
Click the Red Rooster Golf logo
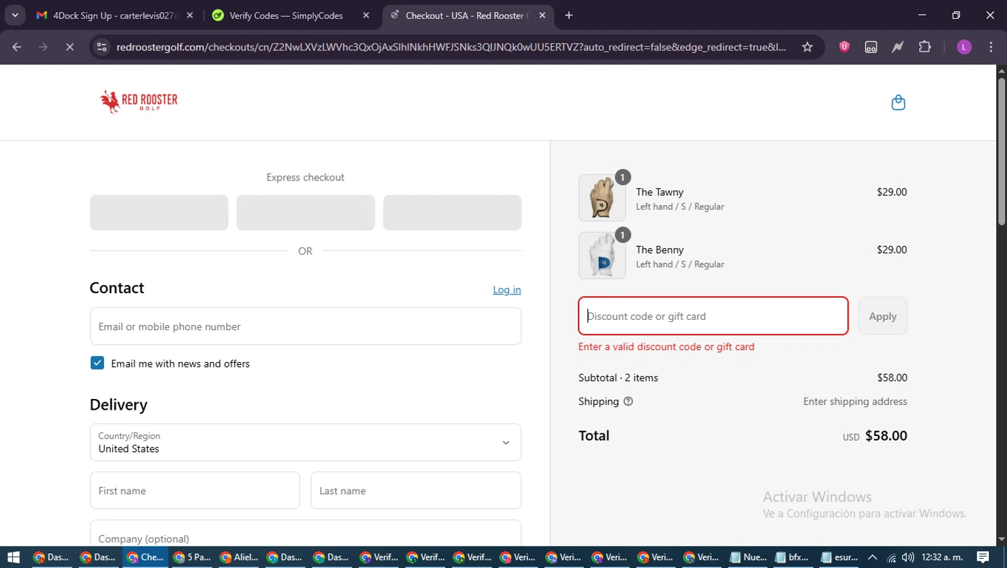tap(139, 101)
